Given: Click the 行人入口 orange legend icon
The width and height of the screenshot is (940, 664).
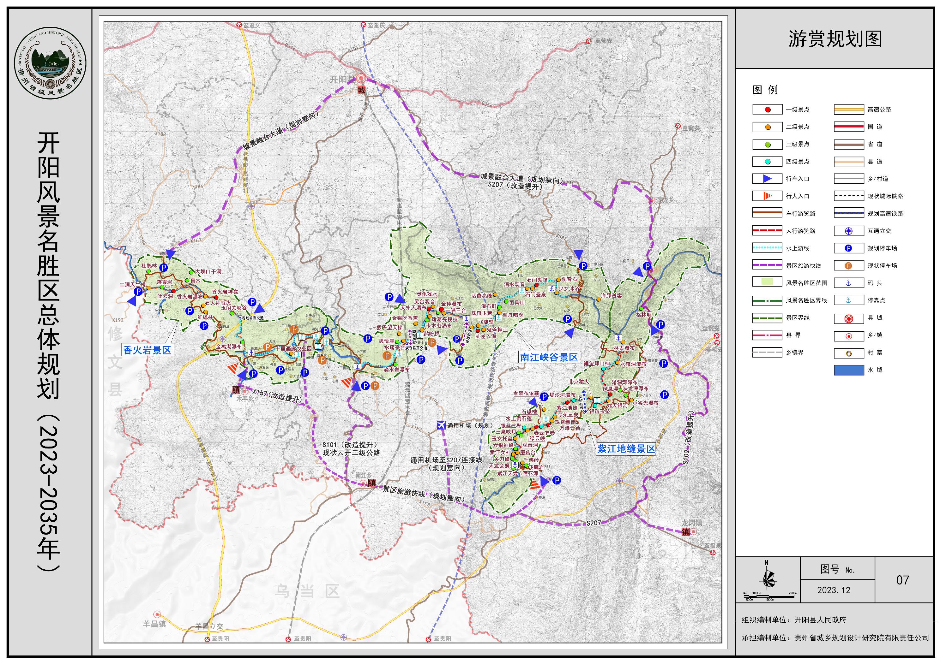Looking at the screenshot, I should click(767, 196).
